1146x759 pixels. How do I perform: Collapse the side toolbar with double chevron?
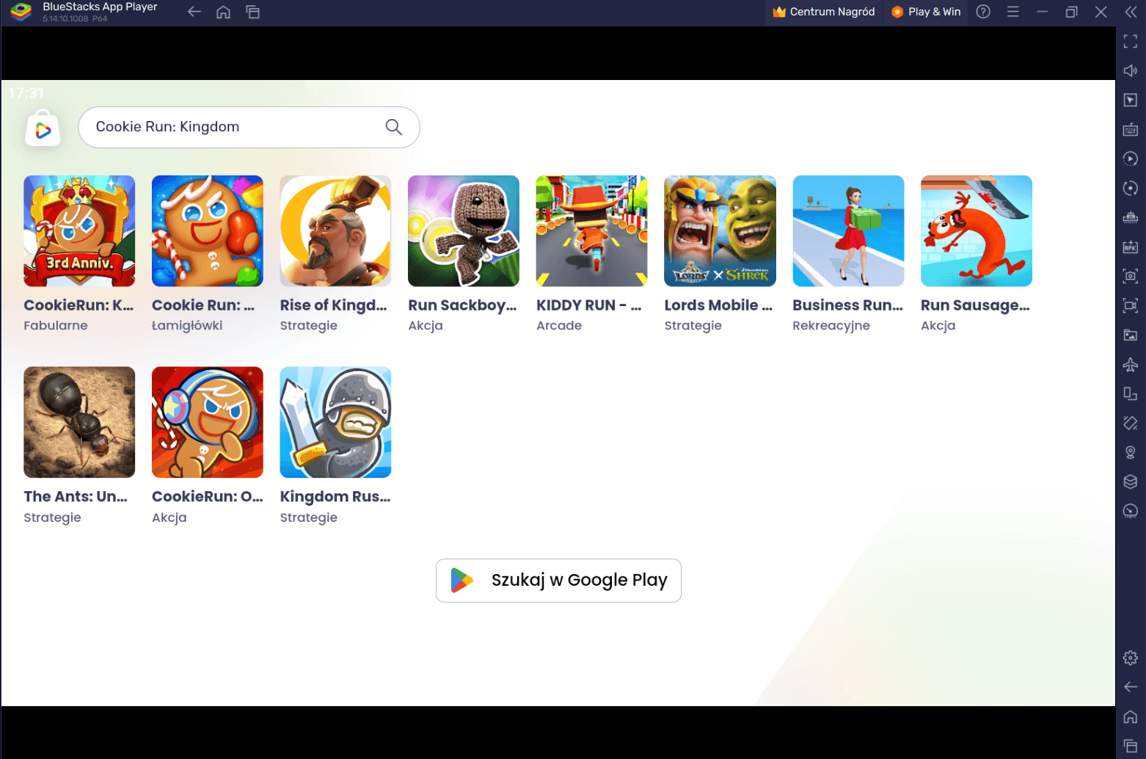tap(1131, 12)
